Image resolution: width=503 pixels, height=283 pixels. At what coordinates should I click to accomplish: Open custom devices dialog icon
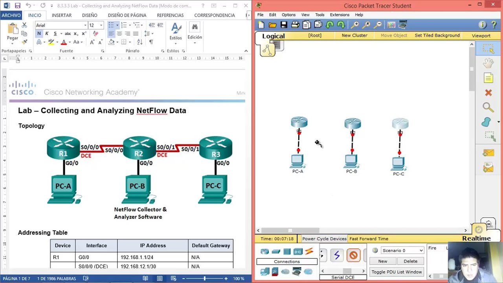tap(403, 25)
